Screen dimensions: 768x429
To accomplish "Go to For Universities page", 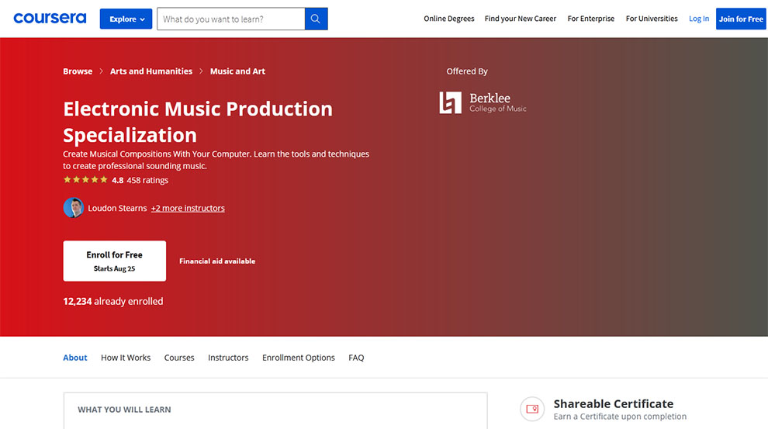I will [x=652, y=19].
